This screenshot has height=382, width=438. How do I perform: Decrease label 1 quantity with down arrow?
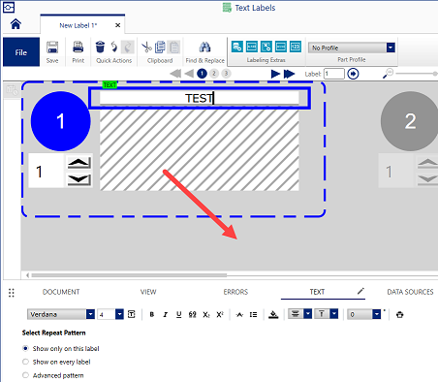point(79,179)
